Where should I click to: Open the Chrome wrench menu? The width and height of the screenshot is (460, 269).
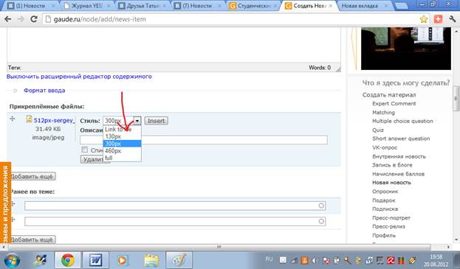[x=452, y=19]
